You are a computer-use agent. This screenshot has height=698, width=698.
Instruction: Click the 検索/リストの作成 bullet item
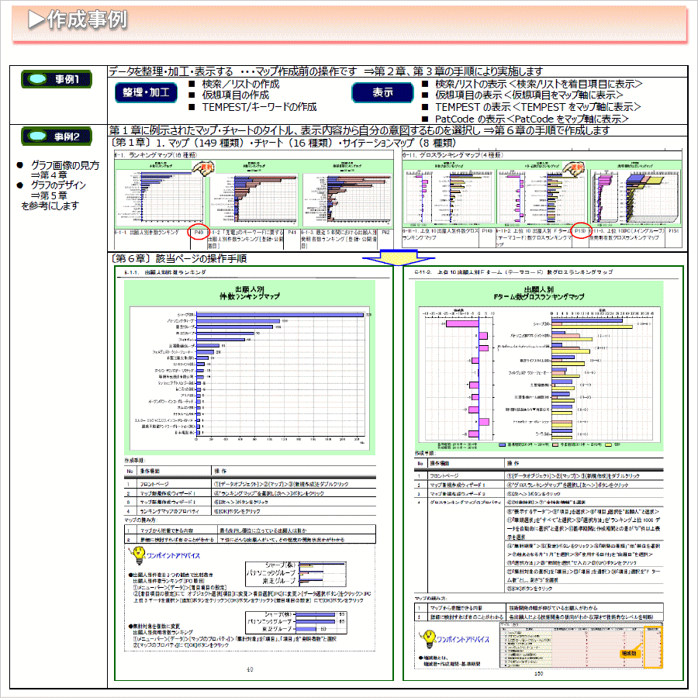pos(240,85)
